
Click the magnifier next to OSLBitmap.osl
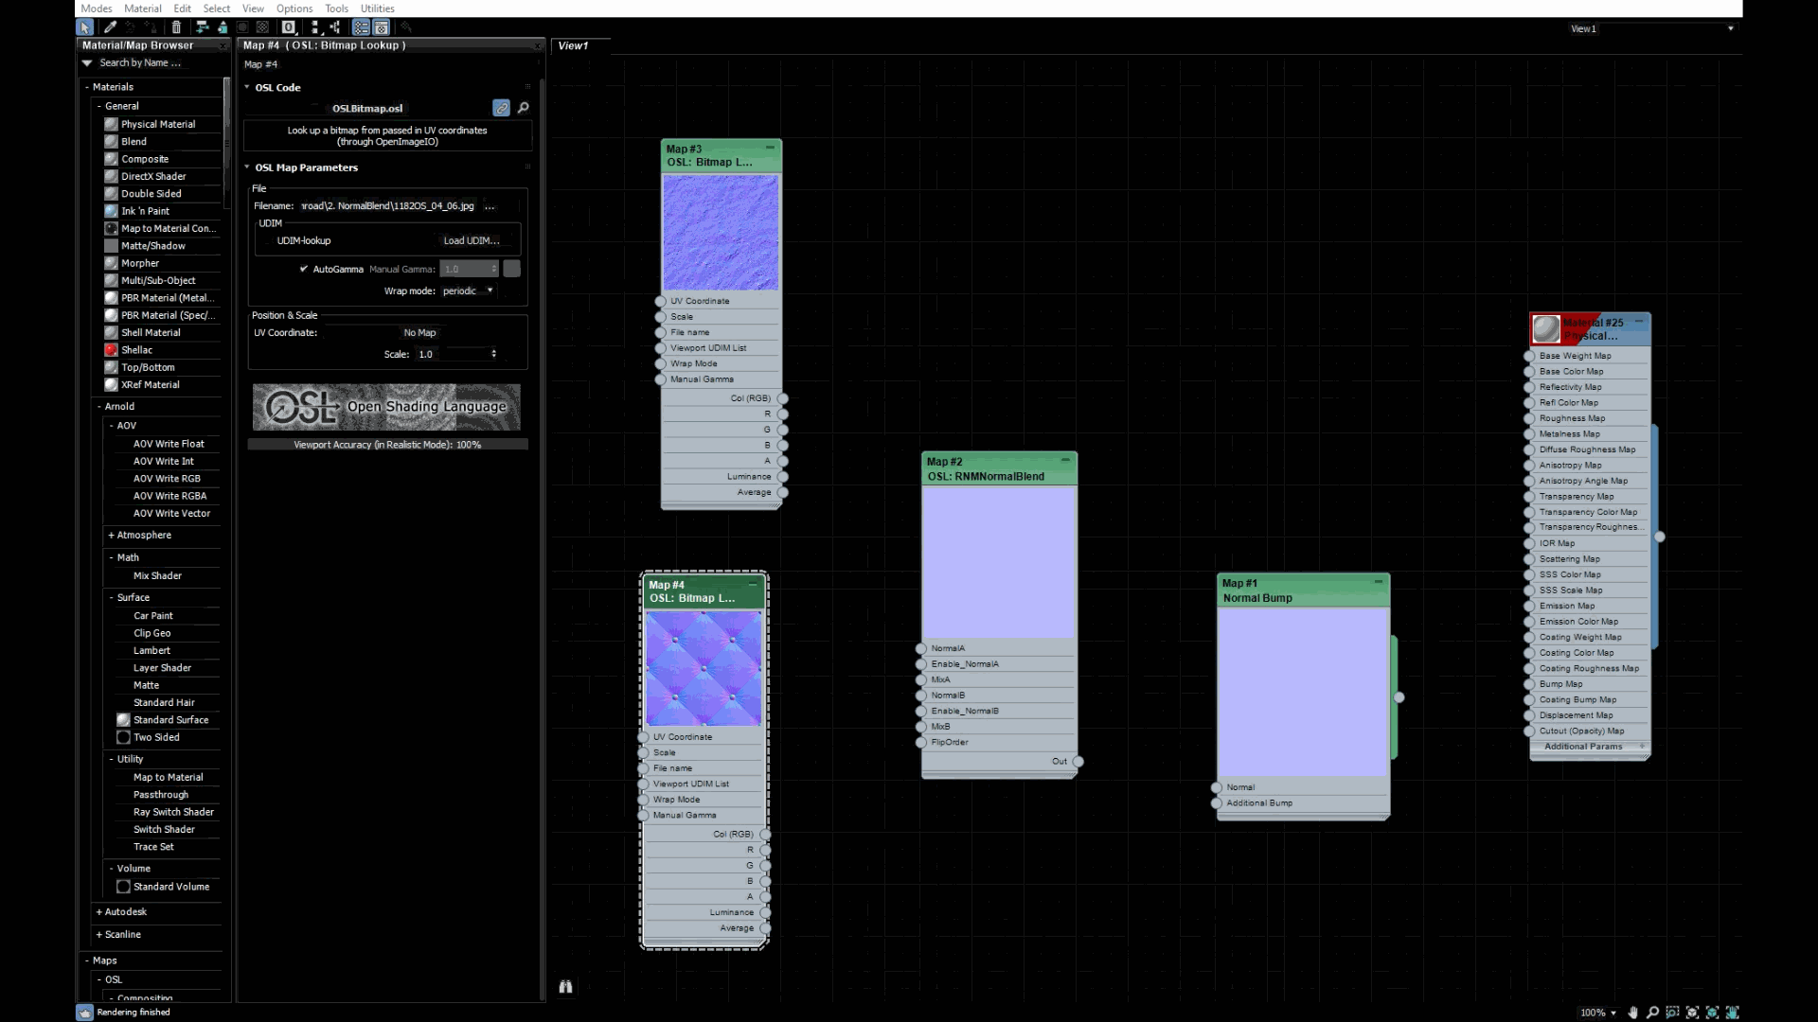(523, 108)
